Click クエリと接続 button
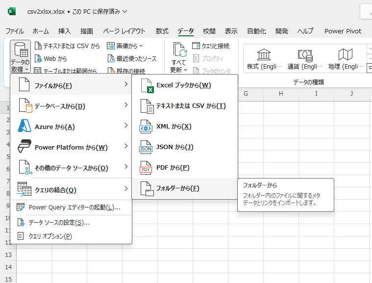Viewport: 372px width, 283px height. (x=211, y=46)
